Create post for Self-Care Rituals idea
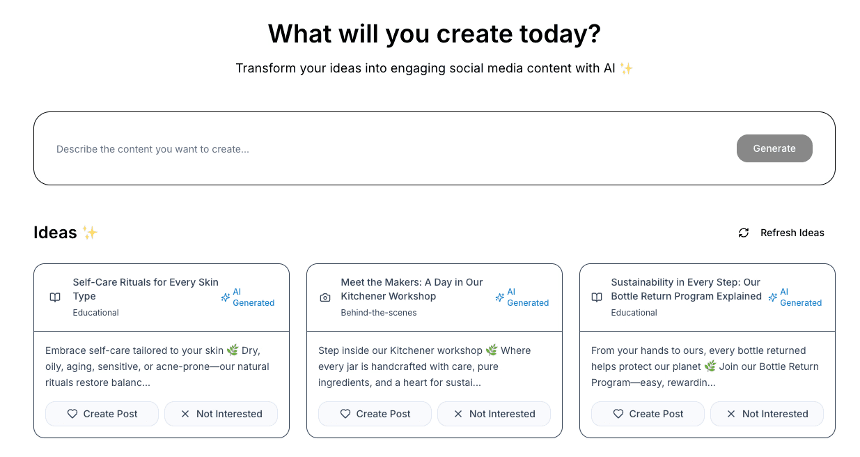860x457 pixels. click(102, 414)
